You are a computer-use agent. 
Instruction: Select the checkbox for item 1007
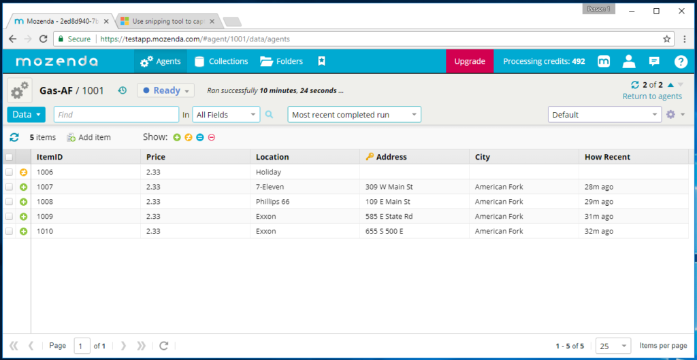[10, 187]
